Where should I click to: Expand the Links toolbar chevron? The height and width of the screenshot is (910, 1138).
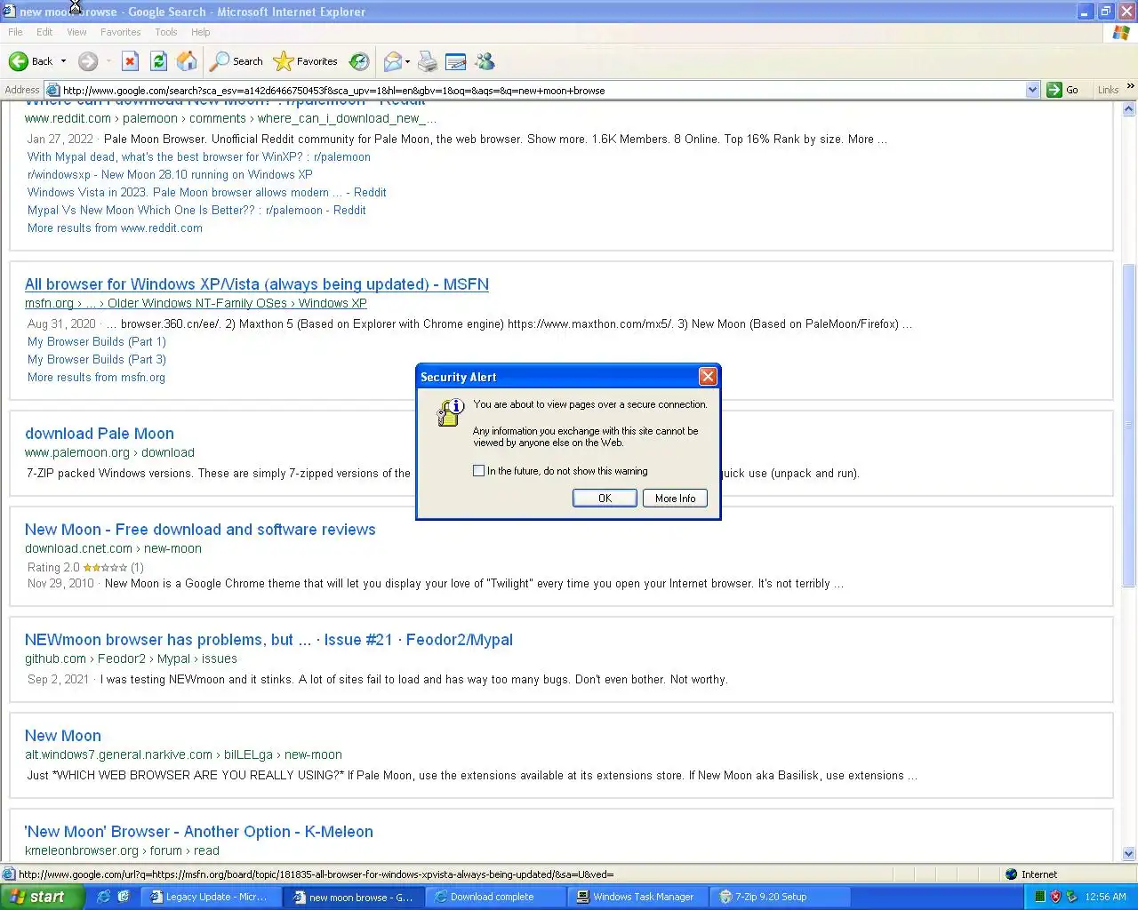pyautogui.click(x=1130, y=87)
